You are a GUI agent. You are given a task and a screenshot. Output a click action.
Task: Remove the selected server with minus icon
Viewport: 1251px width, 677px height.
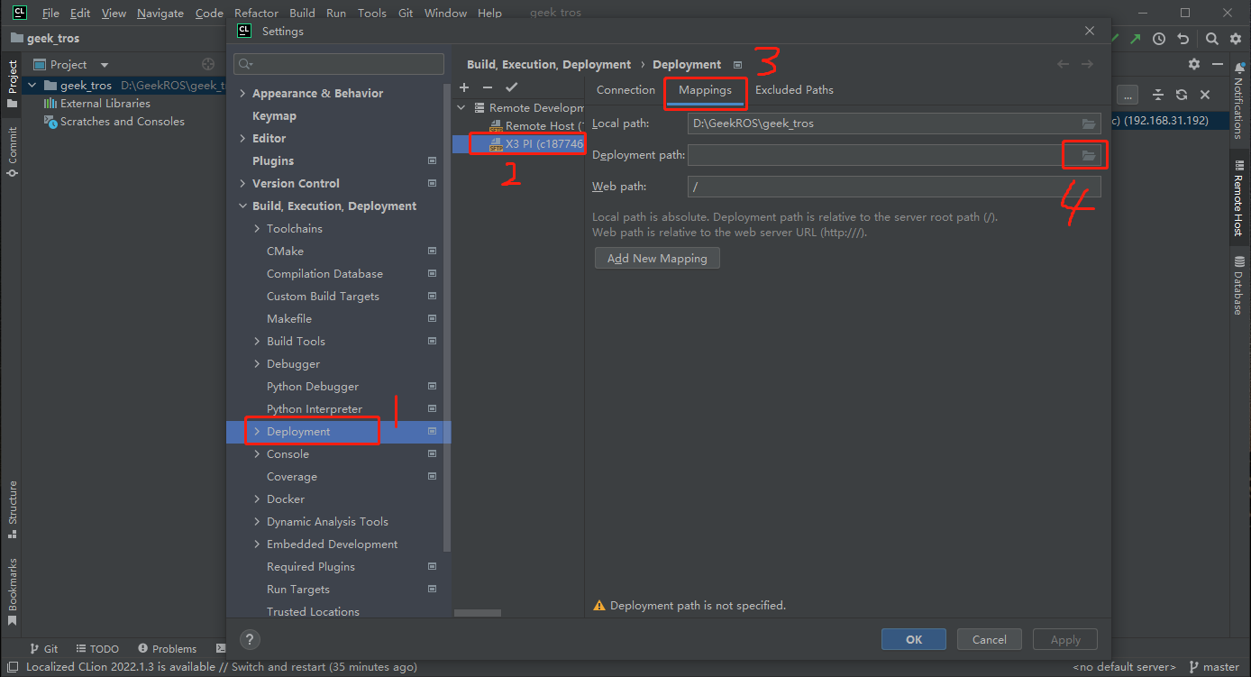(488, 87)
